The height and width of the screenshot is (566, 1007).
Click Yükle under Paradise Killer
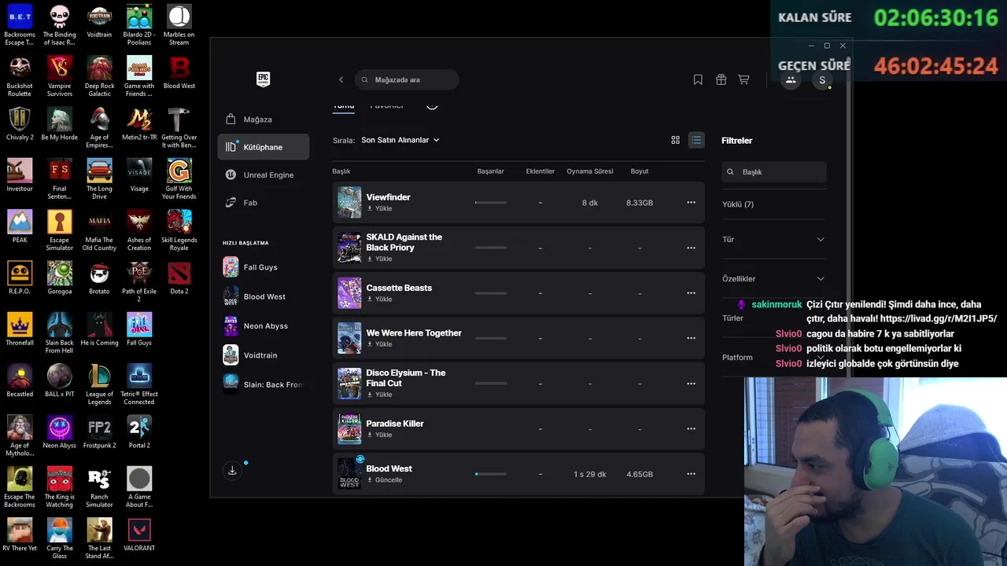tap(379, 435)
